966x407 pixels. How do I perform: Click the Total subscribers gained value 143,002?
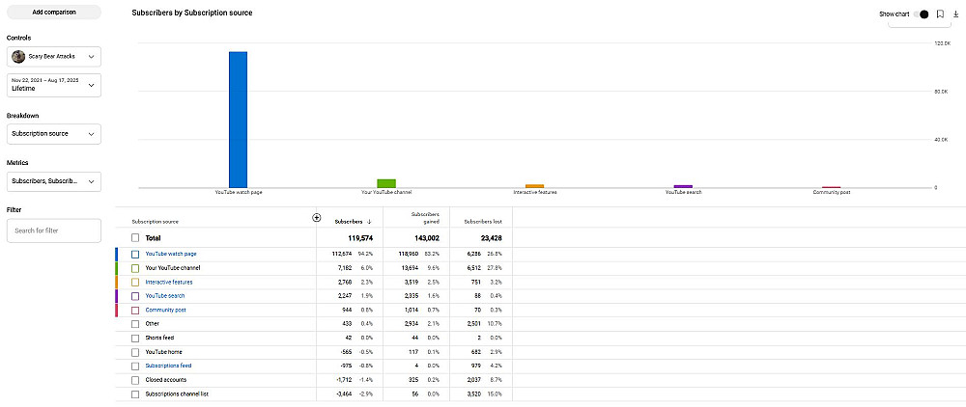point(426,238)
